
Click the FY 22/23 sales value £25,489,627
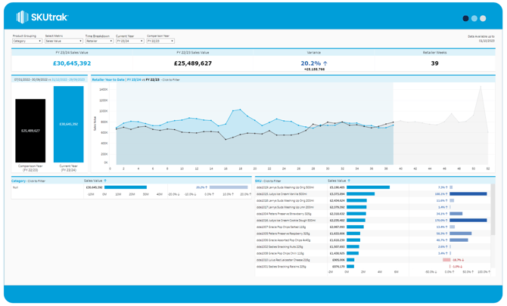192,63
